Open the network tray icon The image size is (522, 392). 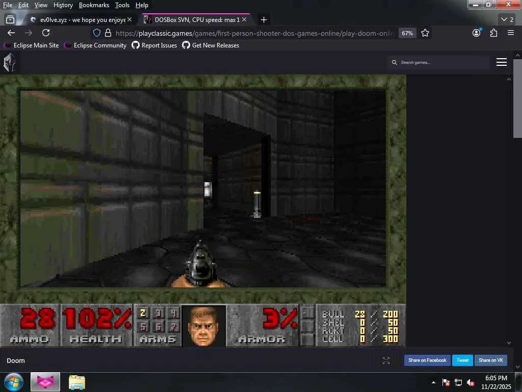(458, 383)
